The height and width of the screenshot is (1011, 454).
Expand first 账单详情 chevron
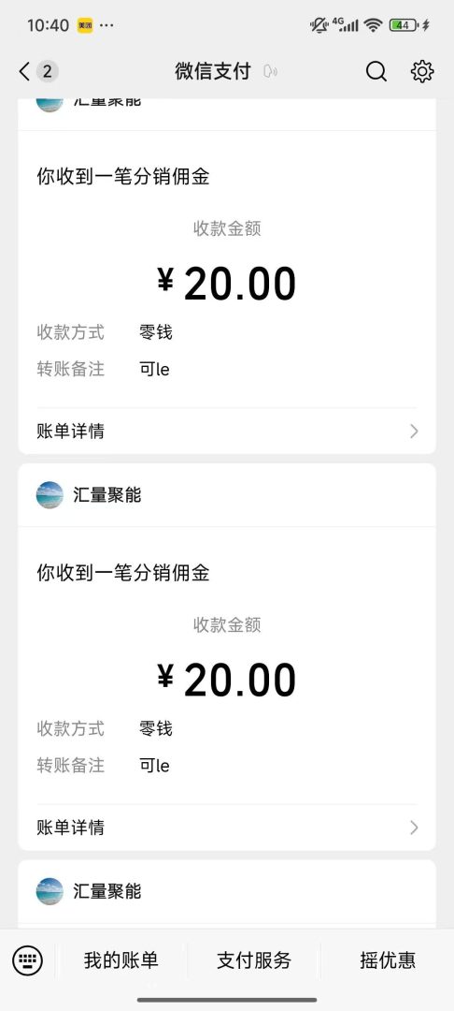(x=414, y=432)
